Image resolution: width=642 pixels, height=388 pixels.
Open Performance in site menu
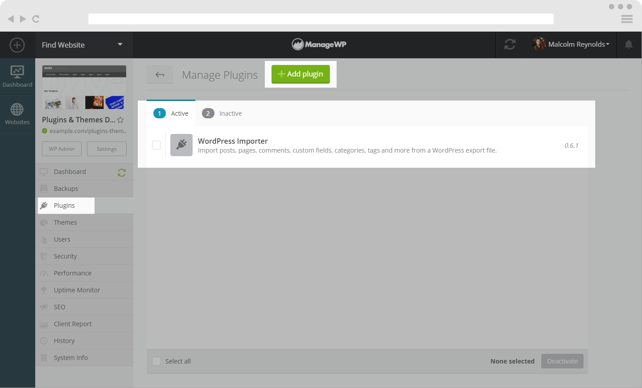point(84,273)
